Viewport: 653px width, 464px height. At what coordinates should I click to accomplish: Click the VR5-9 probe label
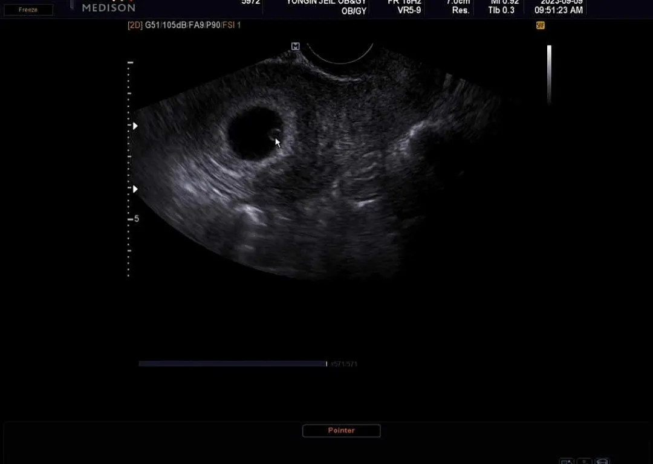coord(409,10)
